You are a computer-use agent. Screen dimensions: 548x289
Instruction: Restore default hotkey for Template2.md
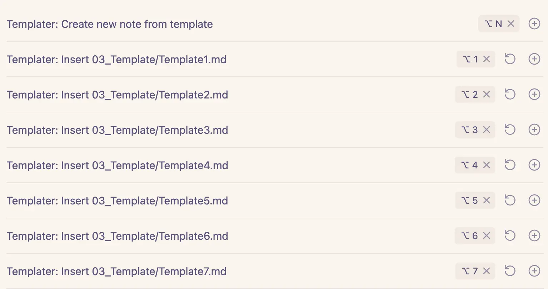click(x=510, y=94)
